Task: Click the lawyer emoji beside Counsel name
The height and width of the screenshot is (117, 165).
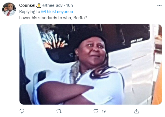Action: (38, 6)
